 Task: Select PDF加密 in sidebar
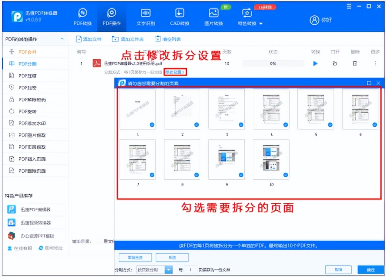[x=35, y=88]
